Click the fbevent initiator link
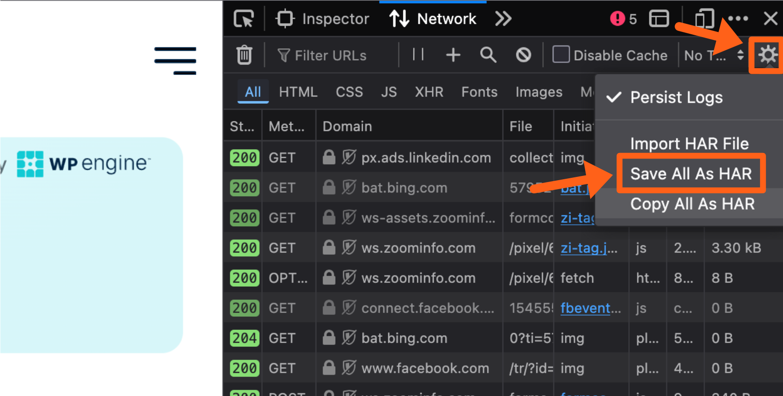 click(x=590, y=308)
